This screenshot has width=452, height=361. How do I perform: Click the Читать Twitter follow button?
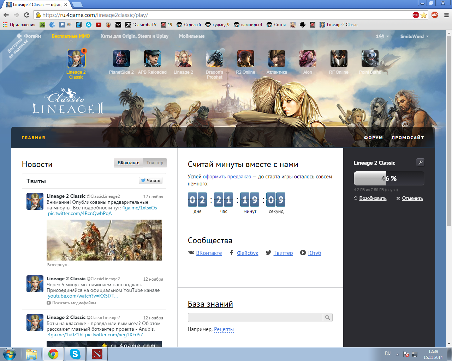pos(150,180)
